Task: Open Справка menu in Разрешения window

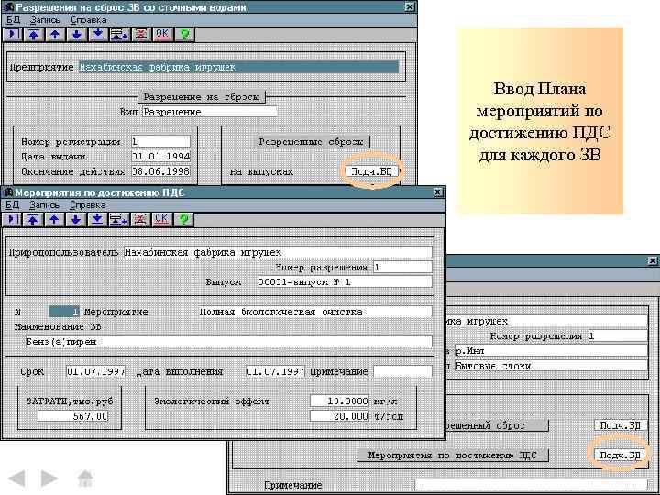Action: pos(88,20)
